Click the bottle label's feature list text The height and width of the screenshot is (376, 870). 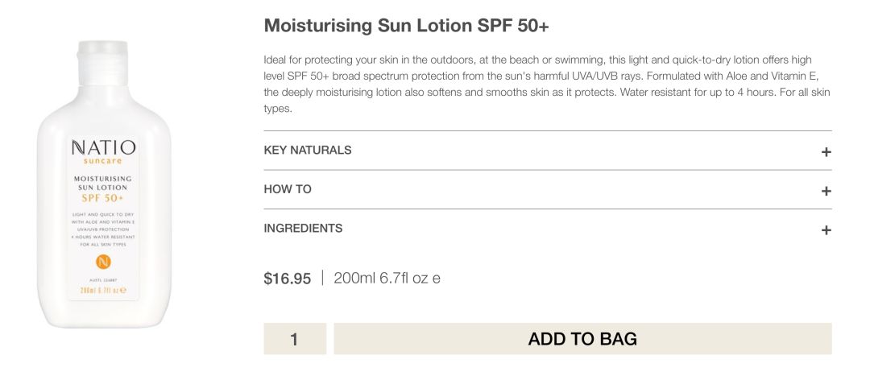pyautogui.click(x=103, y=229)
